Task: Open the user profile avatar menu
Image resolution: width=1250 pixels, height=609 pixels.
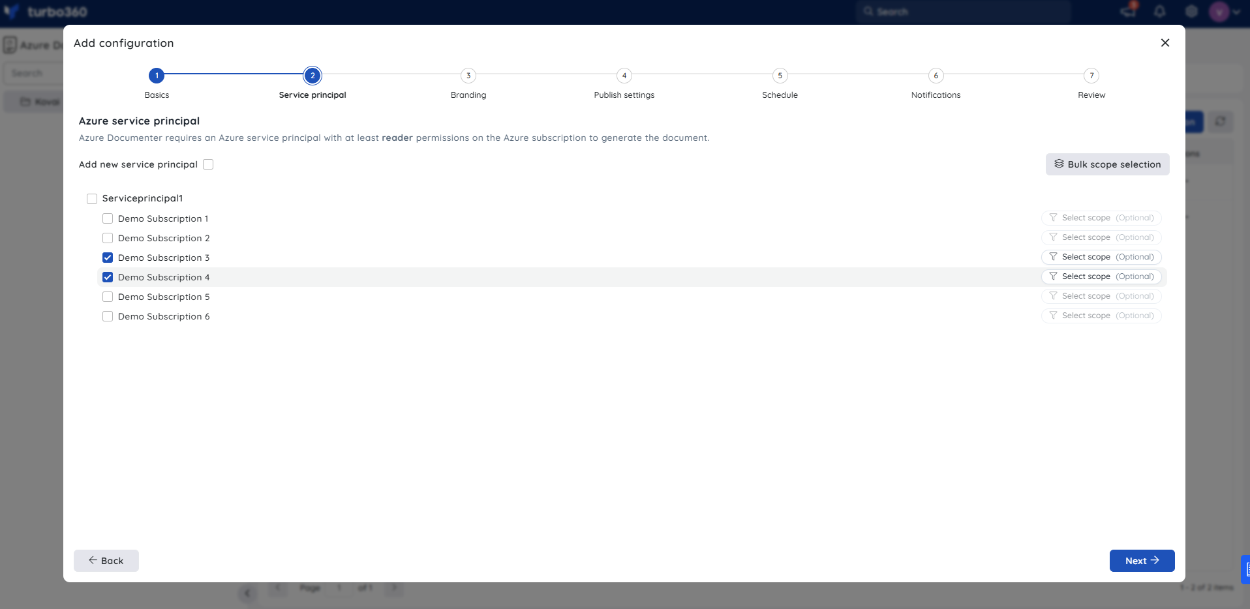Action: pos(1219,11)
